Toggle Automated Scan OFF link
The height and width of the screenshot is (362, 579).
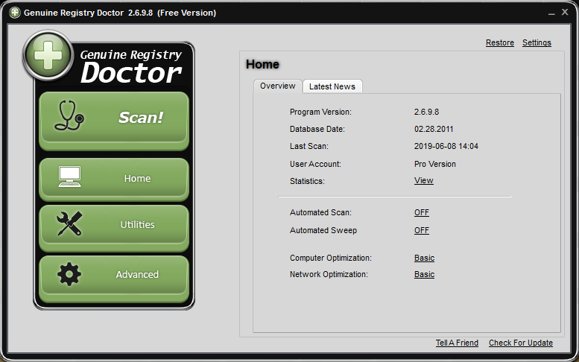(x=422, y=212)
